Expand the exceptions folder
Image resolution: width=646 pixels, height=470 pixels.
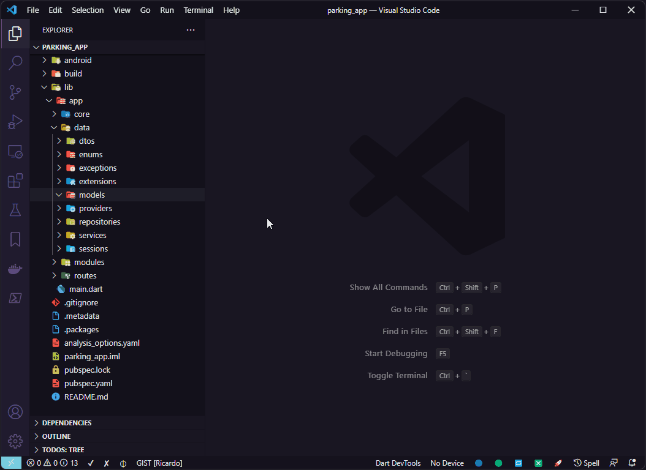tap(59, 168)
